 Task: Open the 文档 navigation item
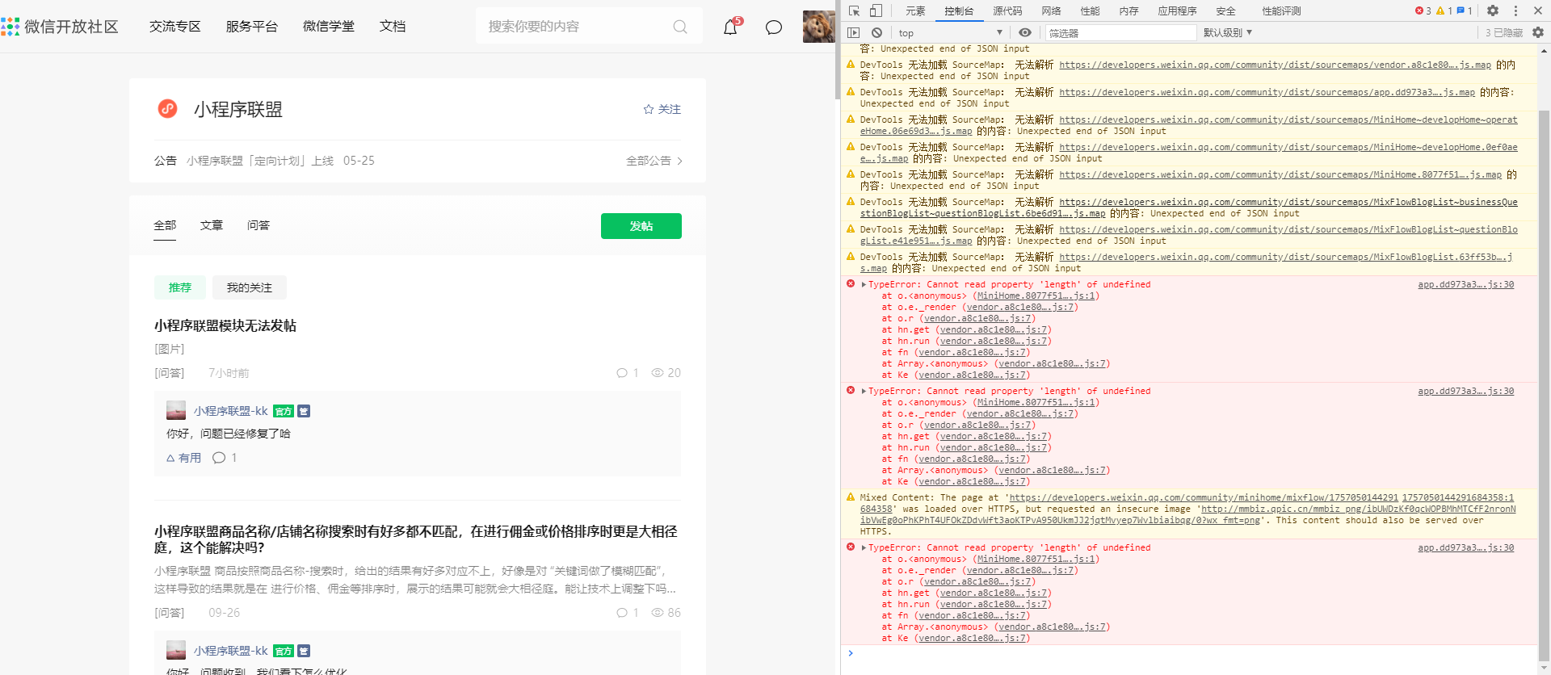tap(393, 27)
